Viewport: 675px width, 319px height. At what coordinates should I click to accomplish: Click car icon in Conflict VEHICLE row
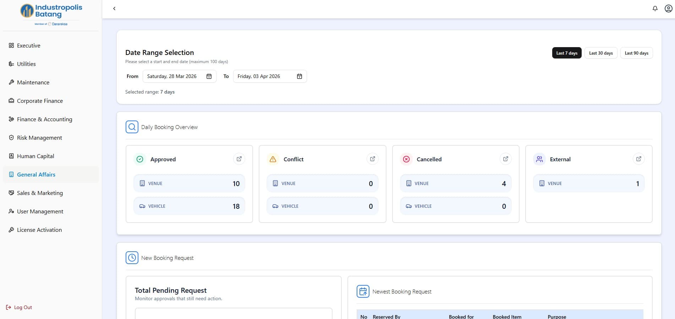[x=275, y=206]
